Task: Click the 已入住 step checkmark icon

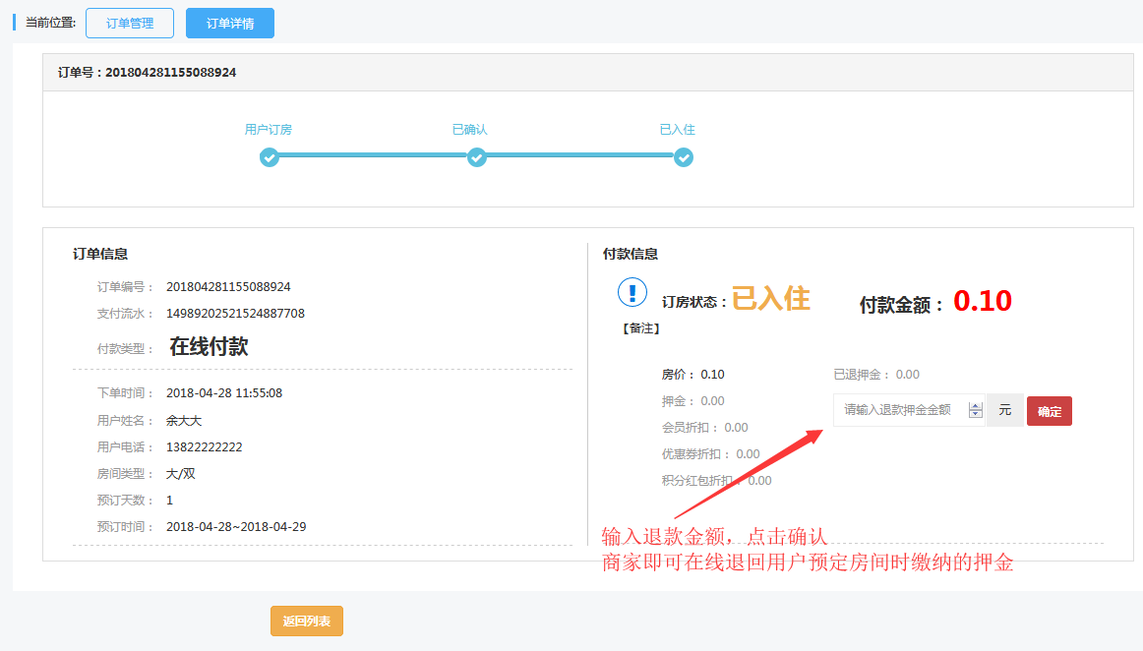Action: (x=684, y=157)
